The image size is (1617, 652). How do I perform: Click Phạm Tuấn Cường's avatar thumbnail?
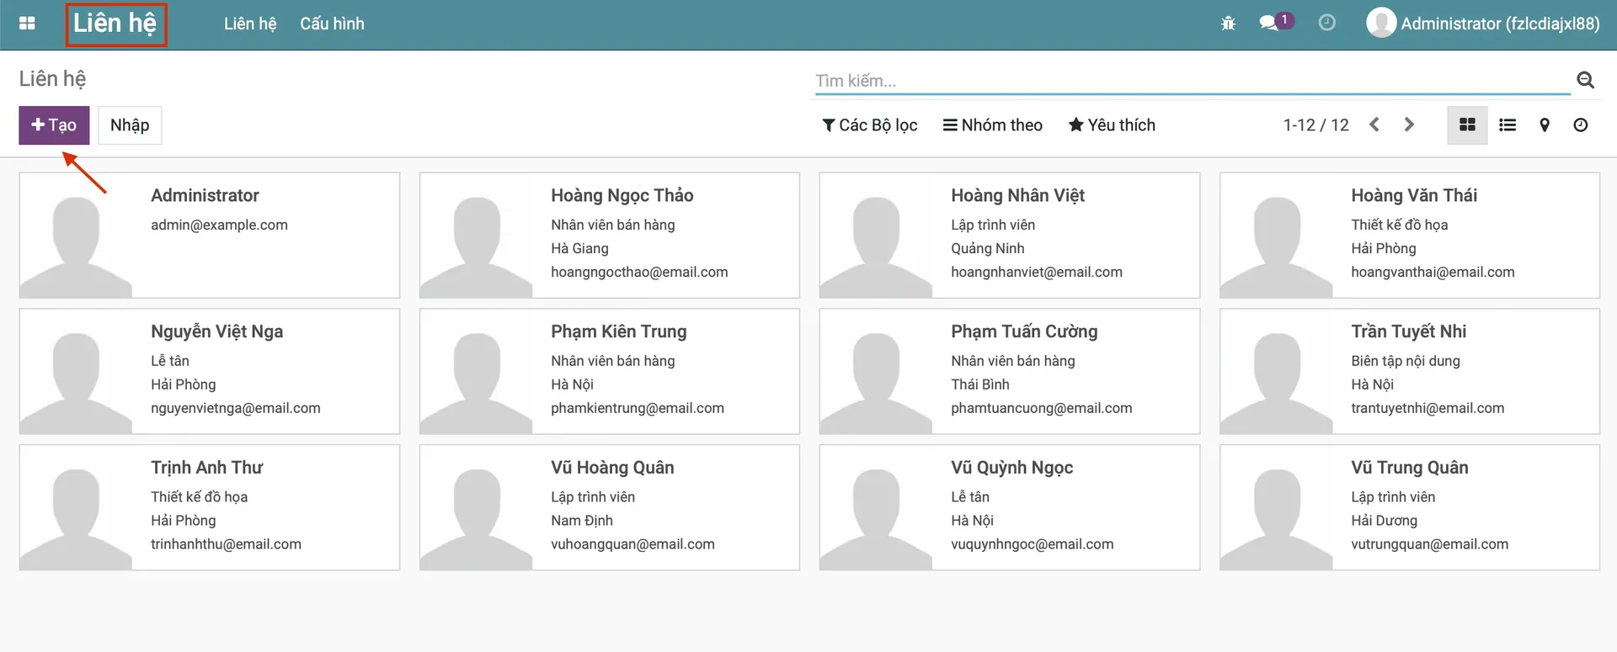[876, 372]
